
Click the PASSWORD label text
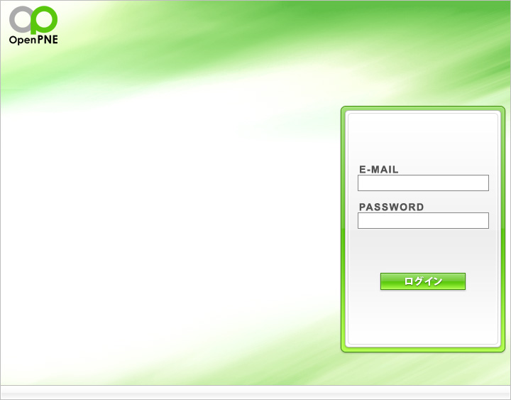click(x=391, y=207)
